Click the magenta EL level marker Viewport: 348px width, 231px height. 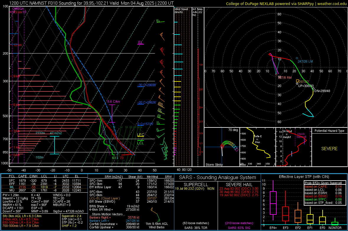pyautogui.click(x=140, y=42)
